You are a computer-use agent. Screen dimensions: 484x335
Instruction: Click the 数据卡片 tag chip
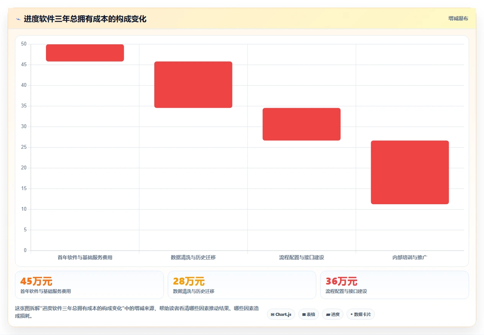tap(361, 314)
